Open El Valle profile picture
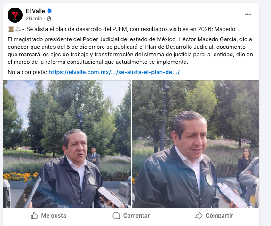This screenshot has width=271, height=226. (15, 15)
